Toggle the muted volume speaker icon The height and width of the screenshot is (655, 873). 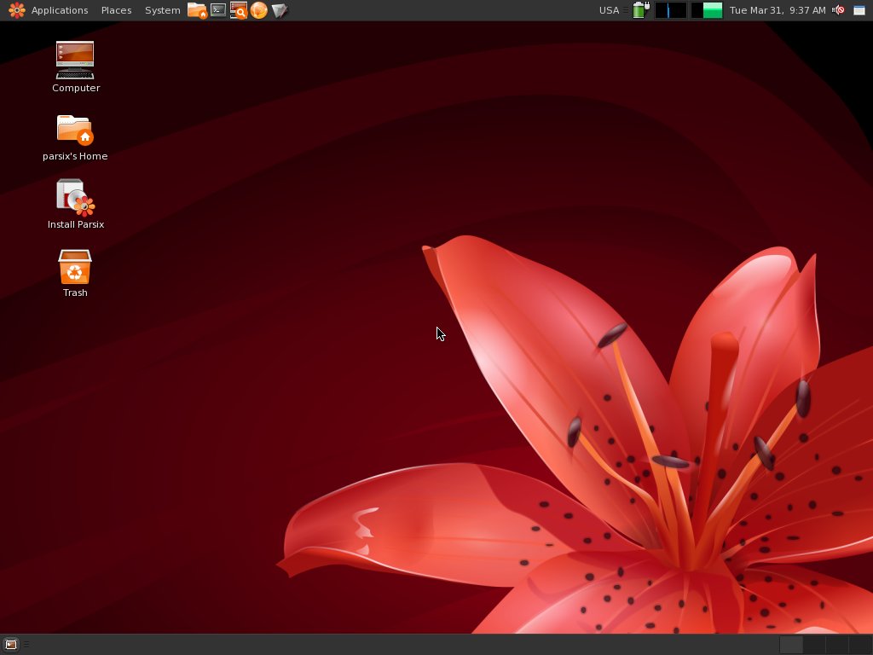click(839, 10)
